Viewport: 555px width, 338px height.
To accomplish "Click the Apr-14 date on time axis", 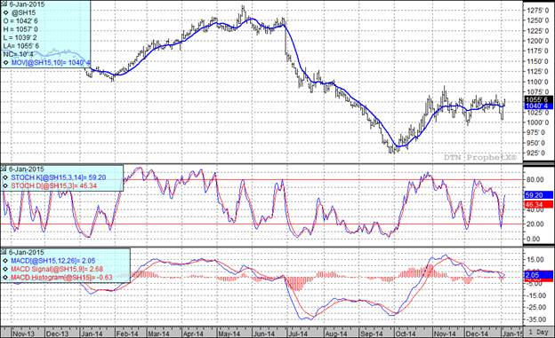I will click(193, 334).
